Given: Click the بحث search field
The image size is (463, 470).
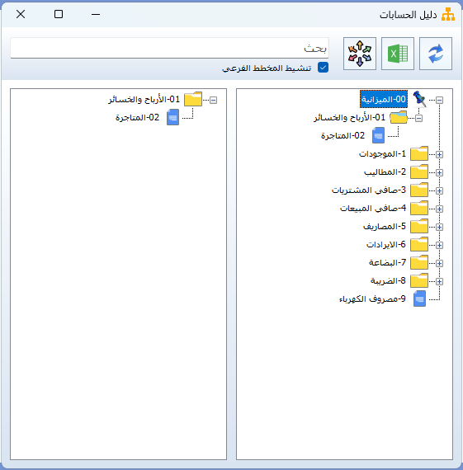Looking at the screenshot, I should pos(169,48).
